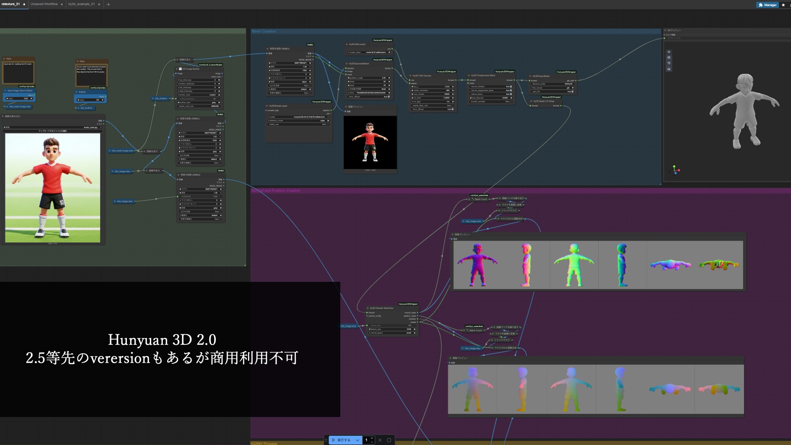791x445 pixels.
Task: Add a new workflow tab with plus
Action: 108,4
